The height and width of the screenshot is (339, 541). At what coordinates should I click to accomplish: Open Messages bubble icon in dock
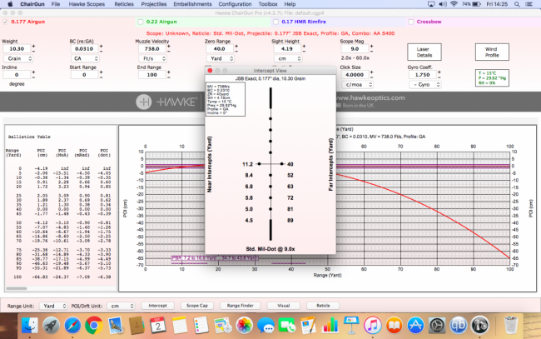tap(266, 325)
